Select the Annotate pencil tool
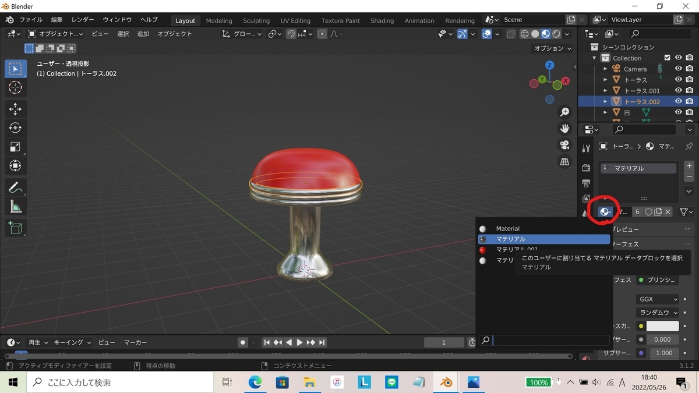Screen dimensions: 699x393 click(16, 187)
